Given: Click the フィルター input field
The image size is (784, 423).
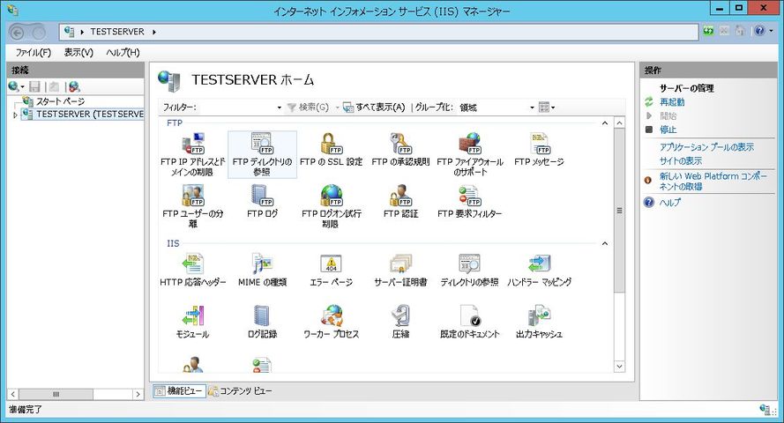Looking at the screenshot, I should coord(236,108).
